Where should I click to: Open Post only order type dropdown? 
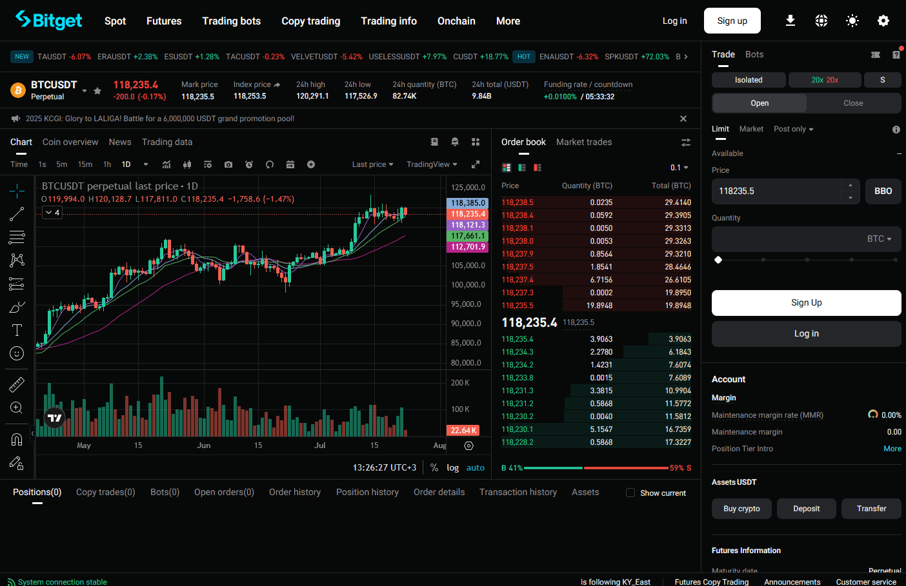coord(794,129)
